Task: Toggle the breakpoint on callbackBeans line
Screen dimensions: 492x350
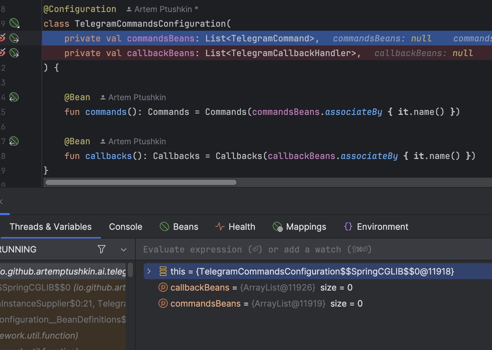Action: click(x=2, y=52)
